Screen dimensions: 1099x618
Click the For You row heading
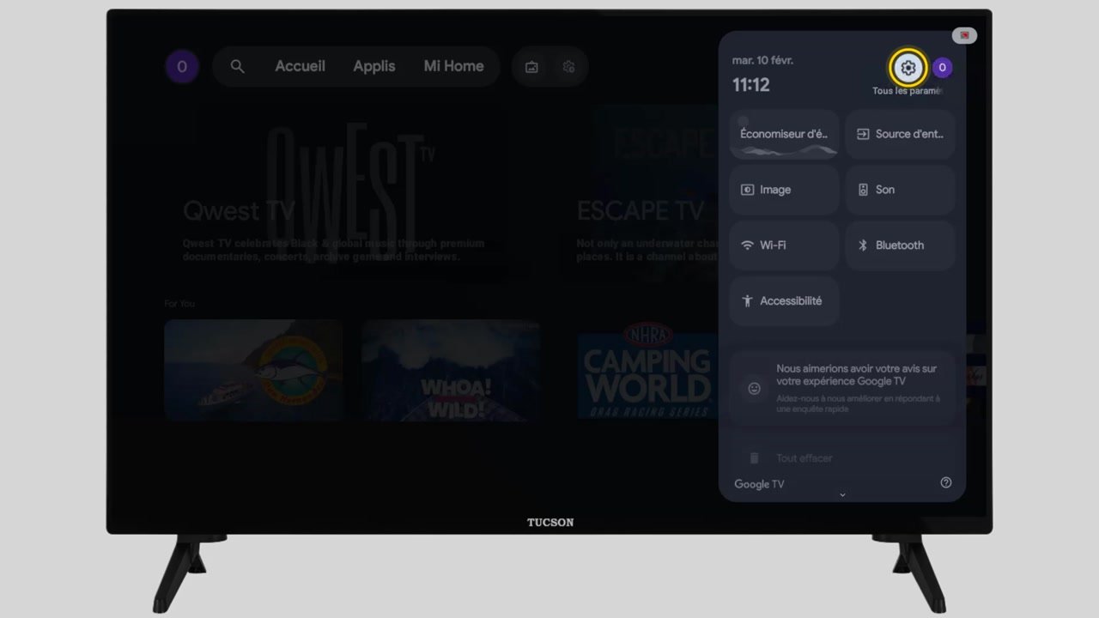point(179,304)
